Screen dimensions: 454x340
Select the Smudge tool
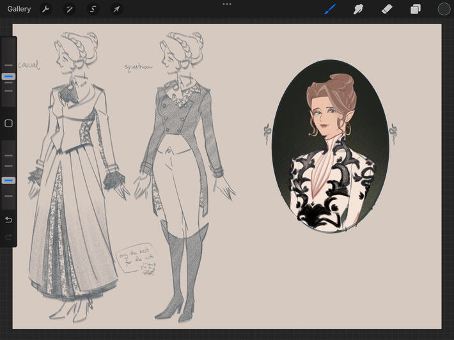359,9
